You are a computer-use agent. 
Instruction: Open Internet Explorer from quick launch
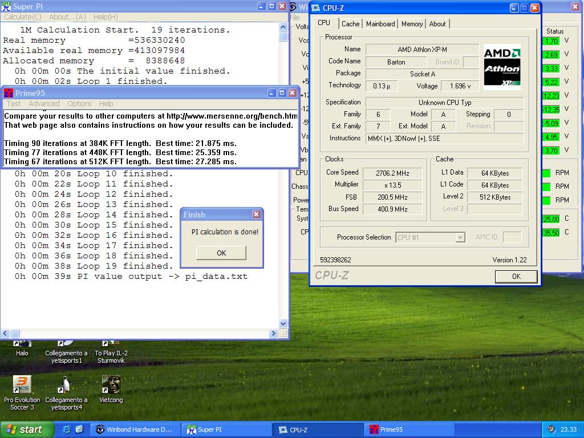tap(67, 429)
